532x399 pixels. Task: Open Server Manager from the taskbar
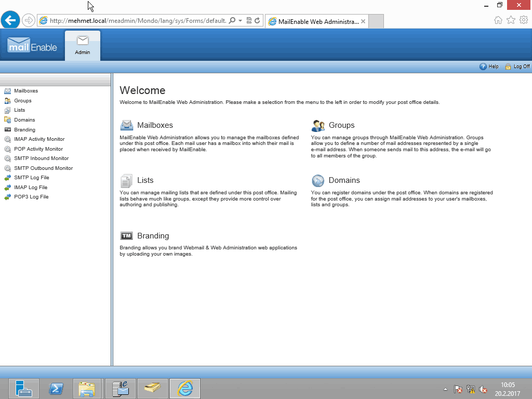pyautogui.click(x=24, y=389)
